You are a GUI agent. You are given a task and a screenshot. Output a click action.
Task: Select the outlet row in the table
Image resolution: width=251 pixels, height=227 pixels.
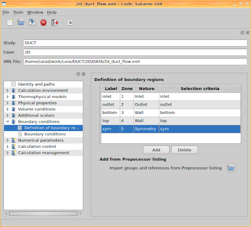171,104
